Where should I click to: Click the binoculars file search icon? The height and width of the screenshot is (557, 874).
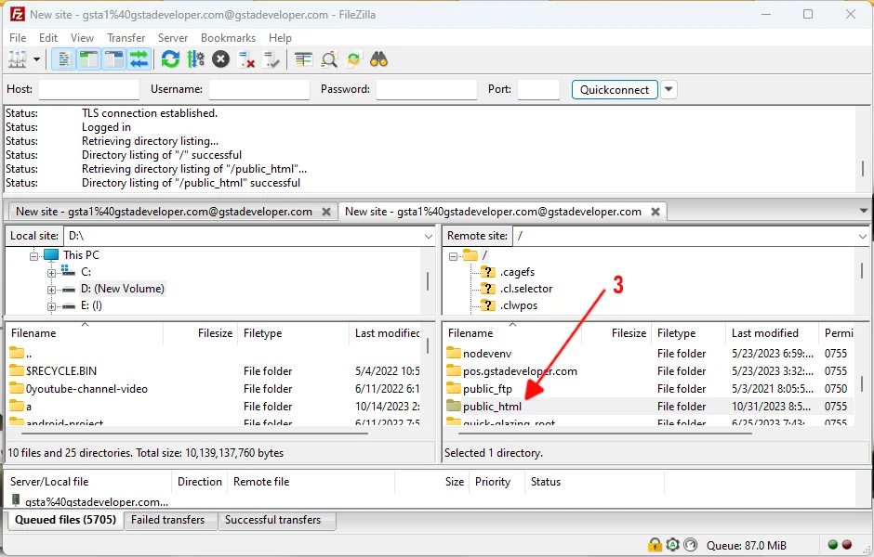coord(378,59)
